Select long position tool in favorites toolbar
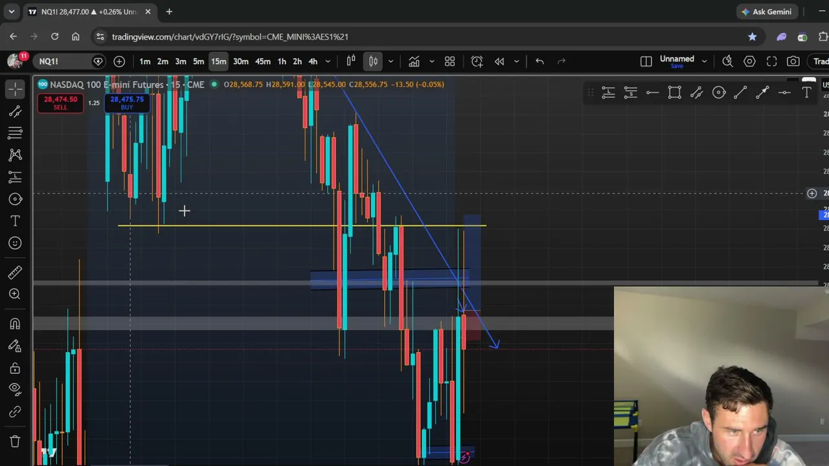The image size is (829, 466). tap(608, 93)
